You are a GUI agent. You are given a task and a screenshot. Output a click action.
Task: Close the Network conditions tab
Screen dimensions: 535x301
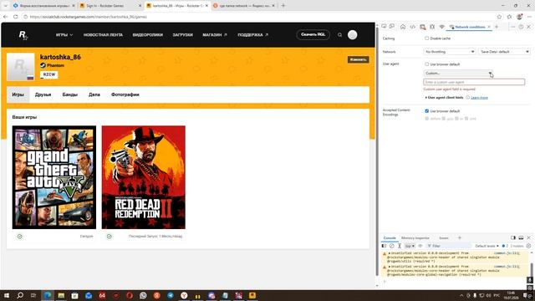tap(489, 27)
